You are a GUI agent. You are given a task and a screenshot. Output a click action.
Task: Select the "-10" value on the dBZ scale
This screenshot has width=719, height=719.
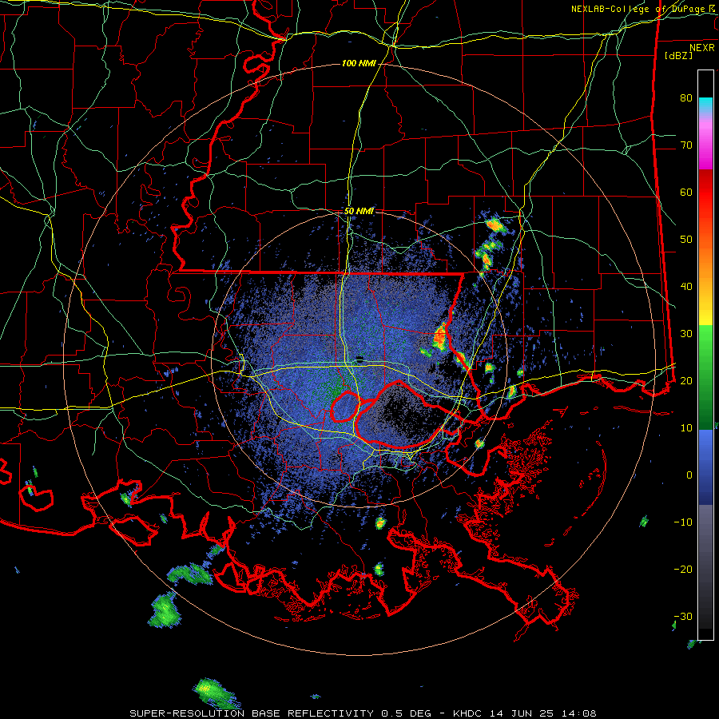tap(683, 522)
